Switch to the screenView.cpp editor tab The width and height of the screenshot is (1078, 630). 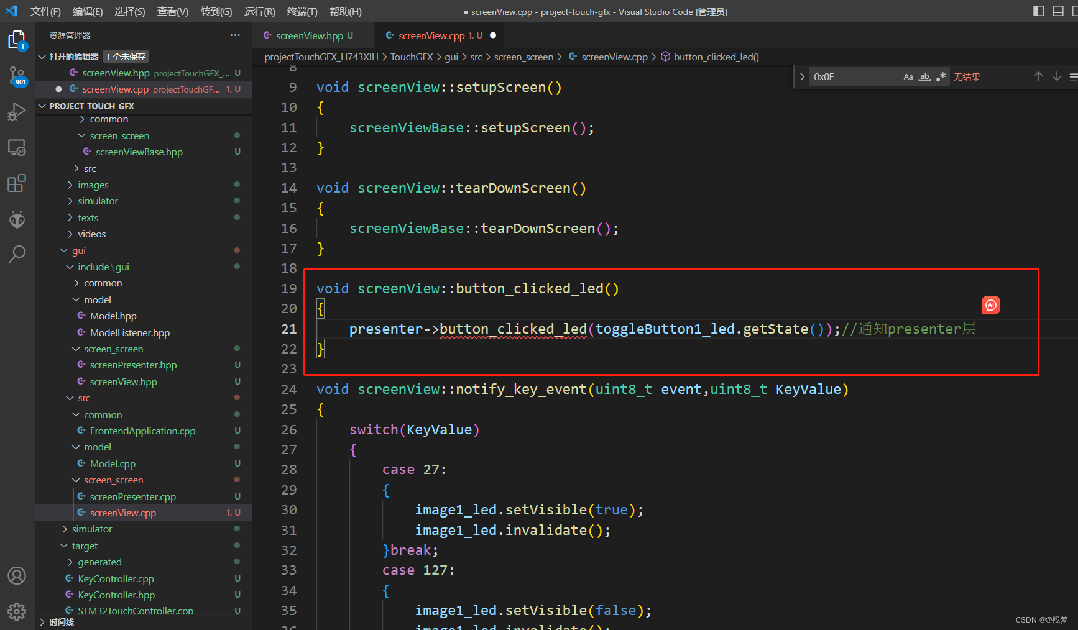(x=439, y=35)
